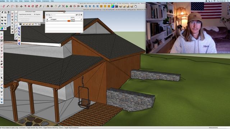The height and width of the screenshot is (129, 230).
Task: Open dropdown arrow next to Shape tool
Action: pyautogui.click(x=19, y=6)
